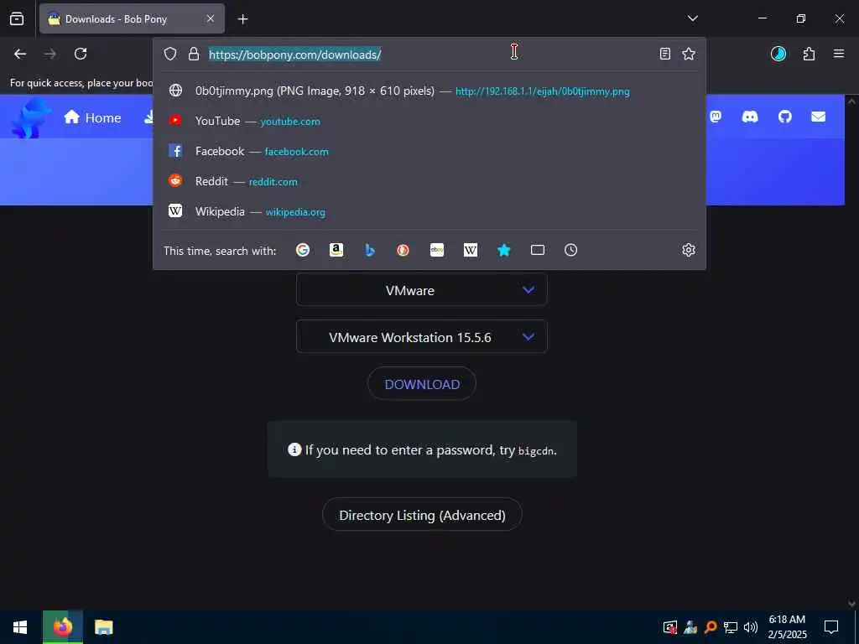Image resolution: width=859 pixels, height=644 pixels.
Task: Expand the VMware Workstation 15.5.6 dropdown
Action: pyautogui.click(x=421, y=337)
